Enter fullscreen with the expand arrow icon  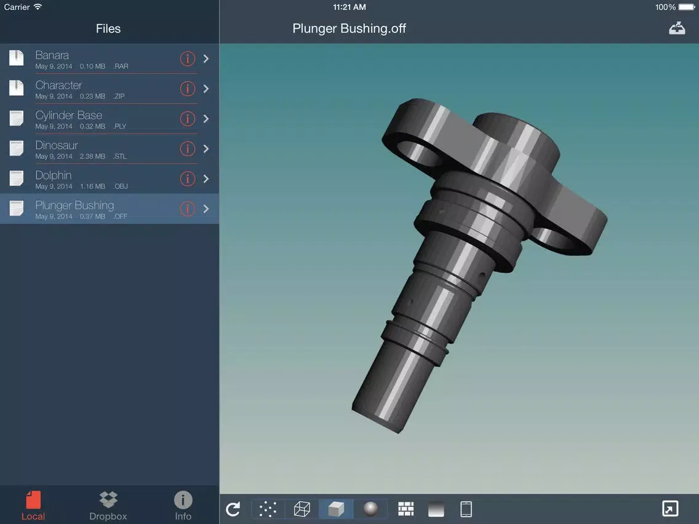670,509
